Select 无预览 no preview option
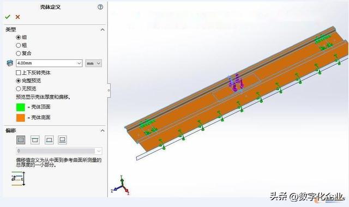 point(19,89)
